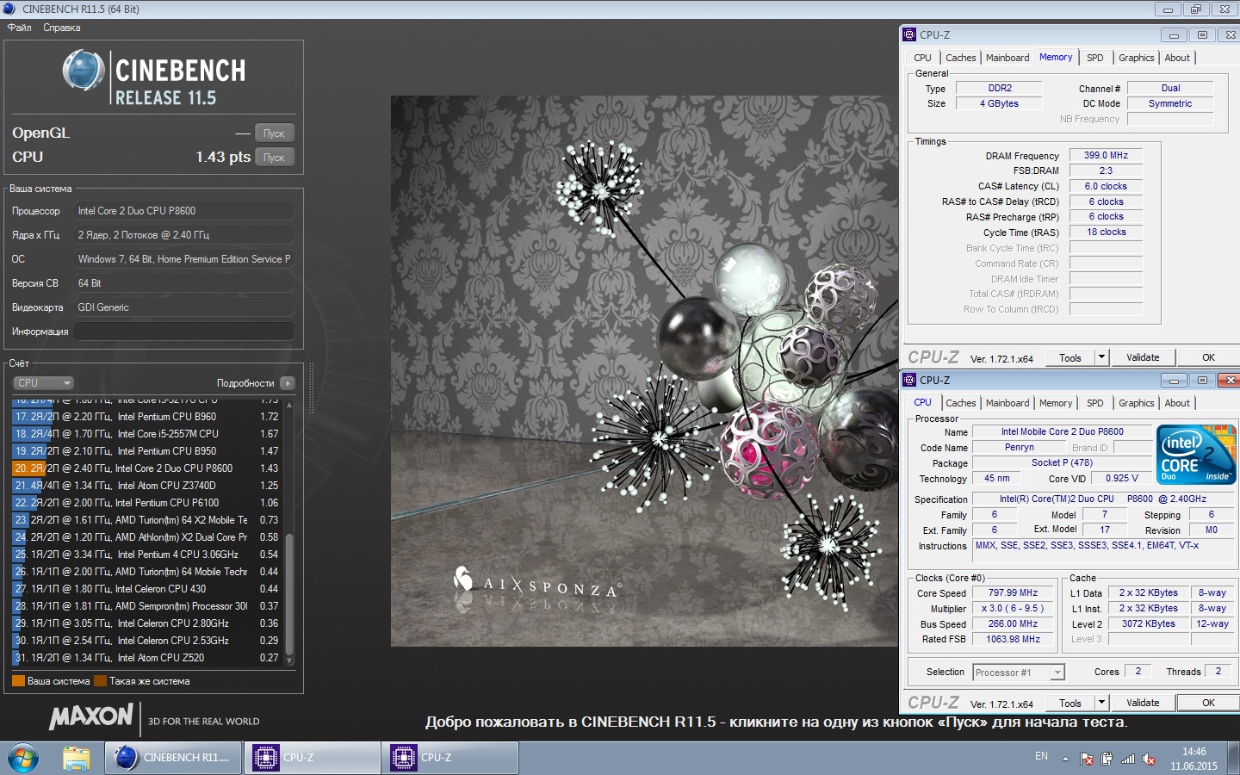
Task: Click Tools button in upper CPU-Z window
Action: pyautogui.click(x=1070, y=357)
